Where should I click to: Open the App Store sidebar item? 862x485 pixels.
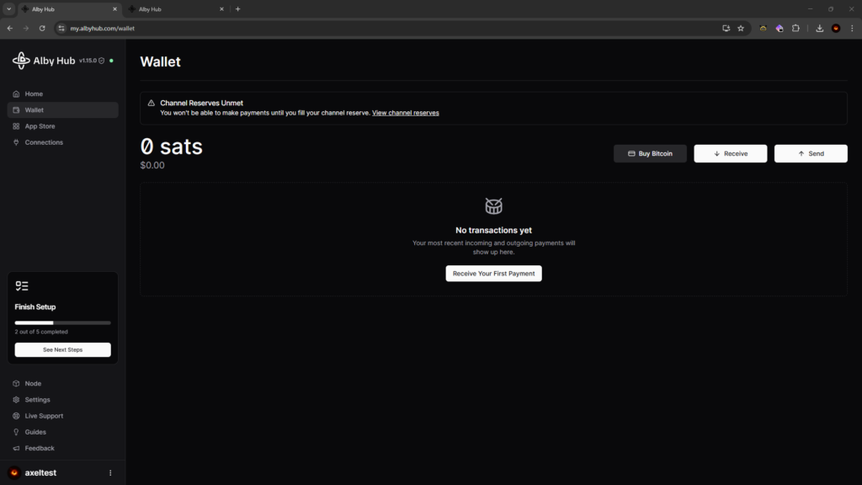(x=40, y=126)
